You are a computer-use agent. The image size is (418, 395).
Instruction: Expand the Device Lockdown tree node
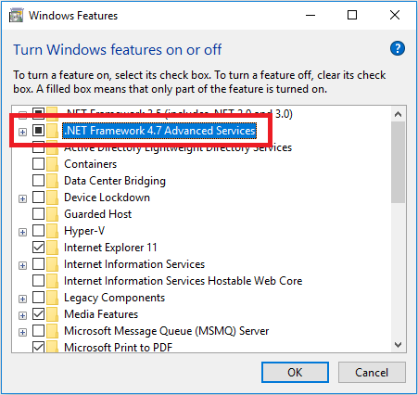point(22,198)
